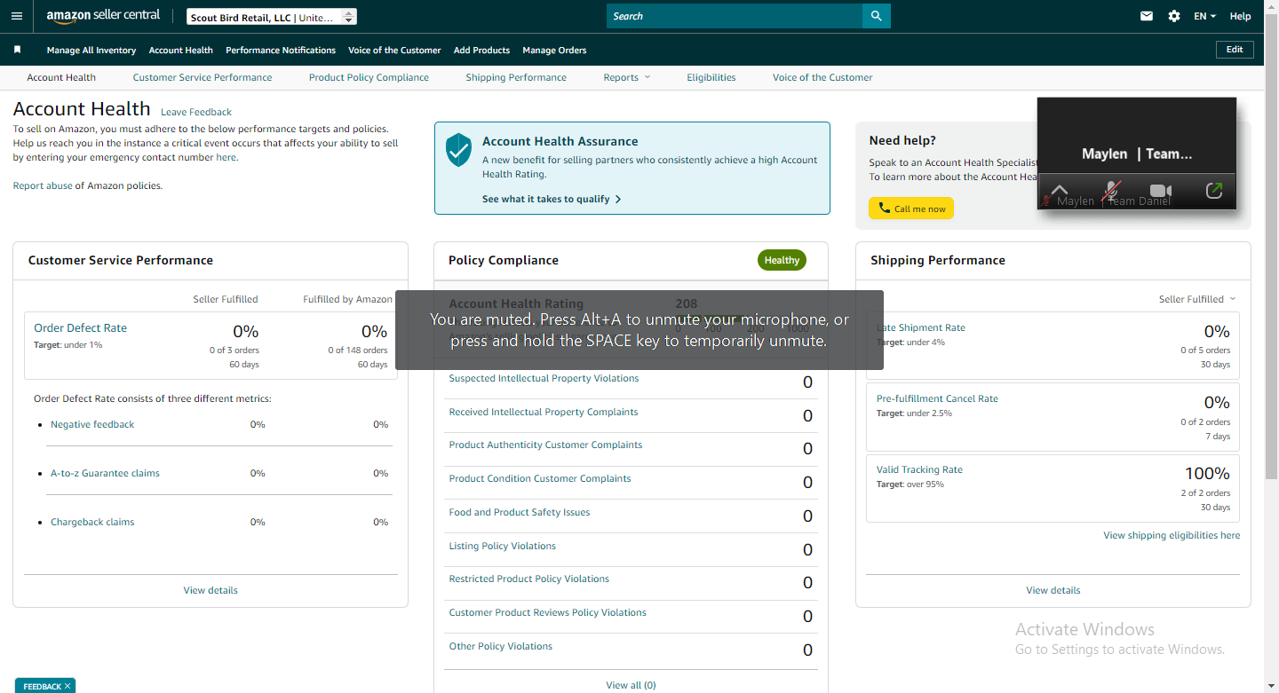Click the Account Health Assurance shield icon
Image resolution: width=1279 pixels, height=693 pixels.
[458, 150]
